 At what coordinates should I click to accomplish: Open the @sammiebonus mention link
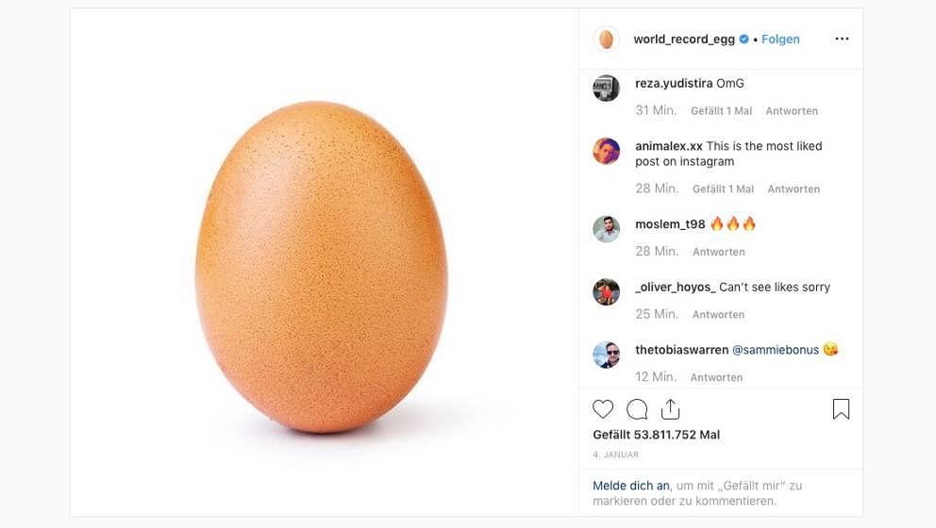click(x=776, y=350)
